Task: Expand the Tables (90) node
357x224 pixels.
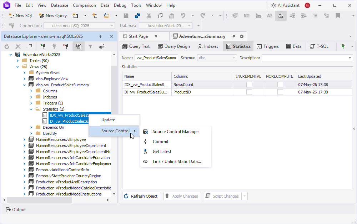Action: [17, 61]
